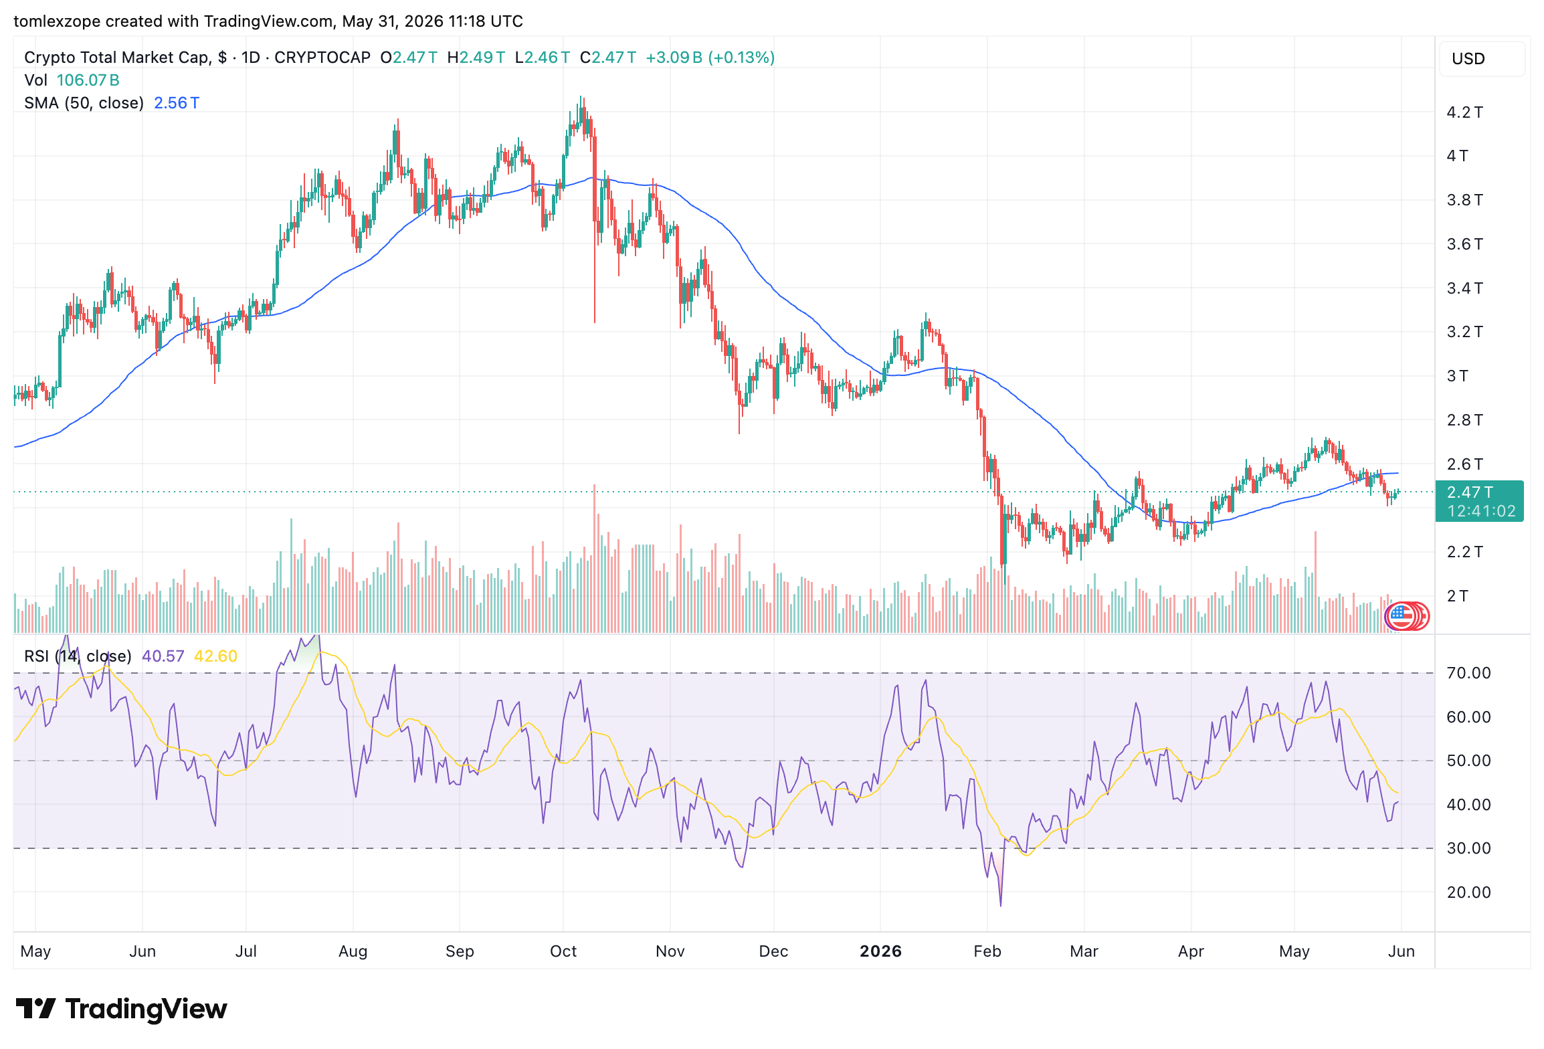The image size is (1544, 1049).
Task: Click the 30.00 RSI axis label
Action: click(x=1469, y=848)
